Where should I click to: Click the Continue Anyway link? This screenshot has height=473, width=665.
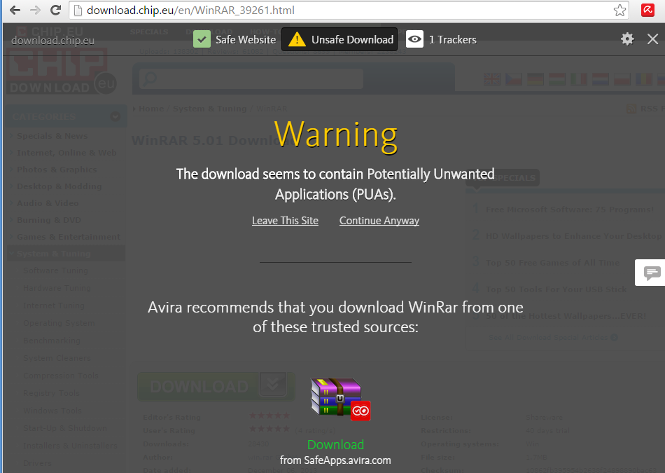[379, 221]
